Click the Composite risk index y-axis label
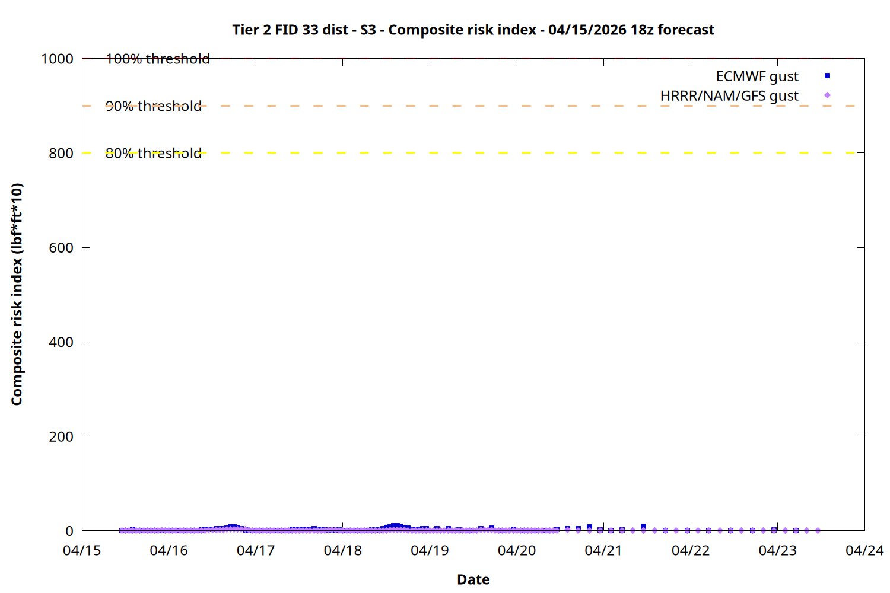Viewport: 890px width, 593px height. 17,294
